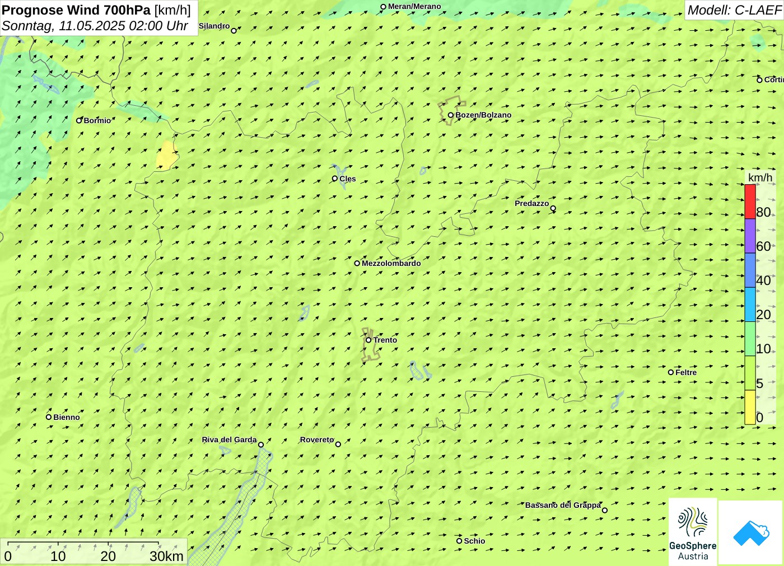Click the 'Bozen/Bolzano' city label
The width and height of the screenshot is (784, 566).
483,115
